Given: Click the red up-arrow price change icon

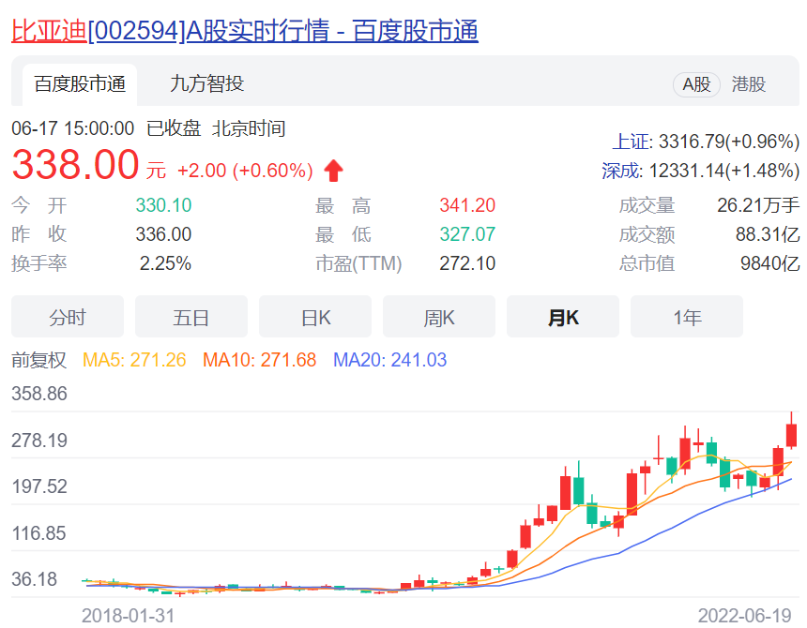Looking at the screenshot, I should point(333,170).
